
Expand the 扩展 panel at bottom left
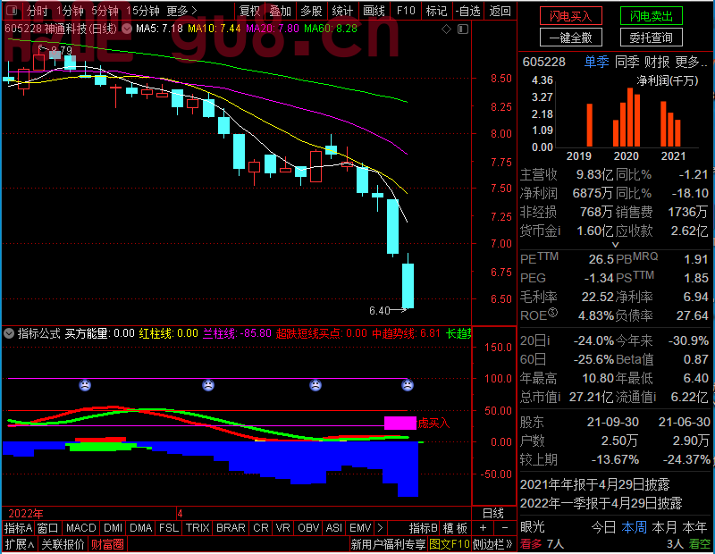click(x=20, y=544)
